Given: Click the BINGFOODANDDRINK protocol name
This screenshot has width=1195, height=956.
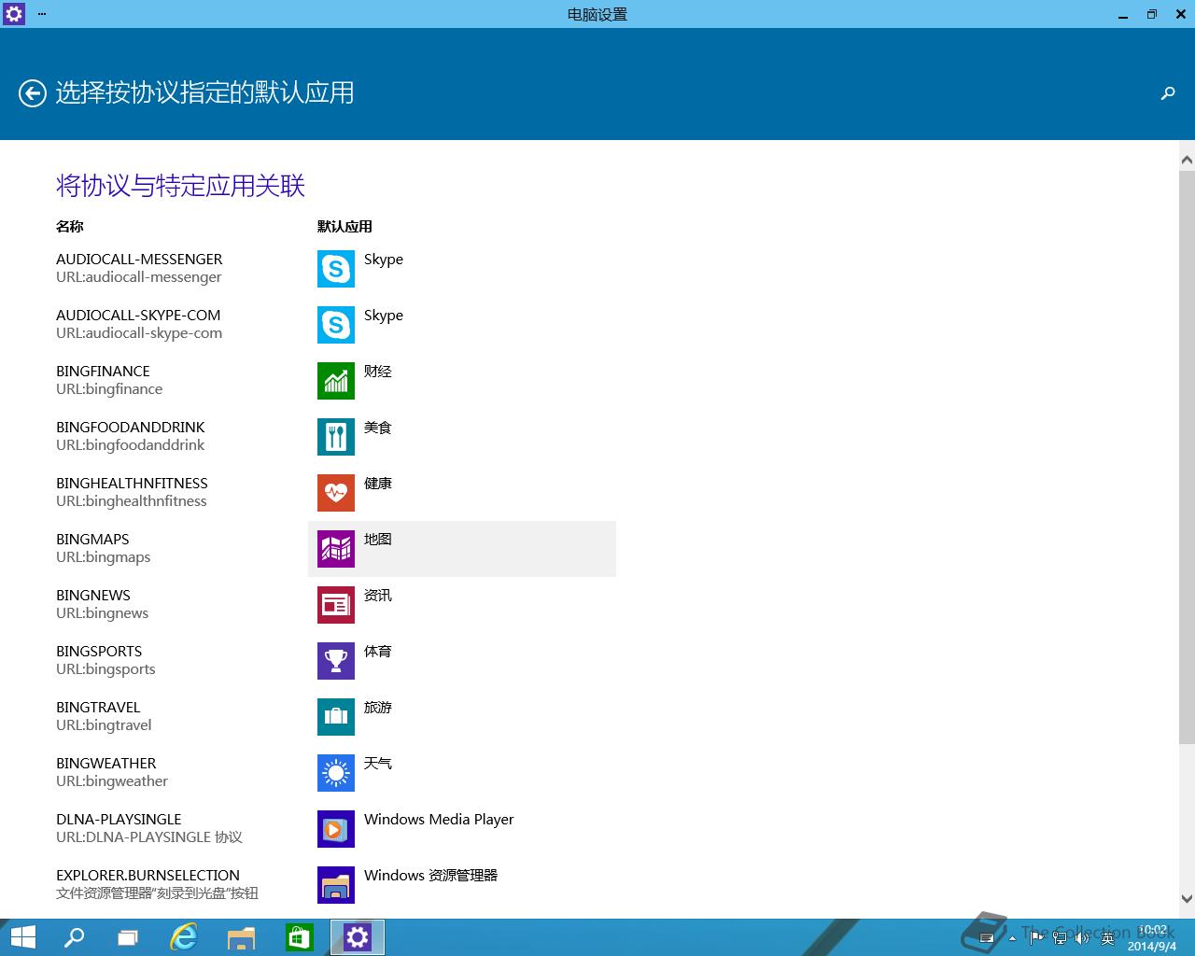Looking at the screenshot, I should click(130, 428).
